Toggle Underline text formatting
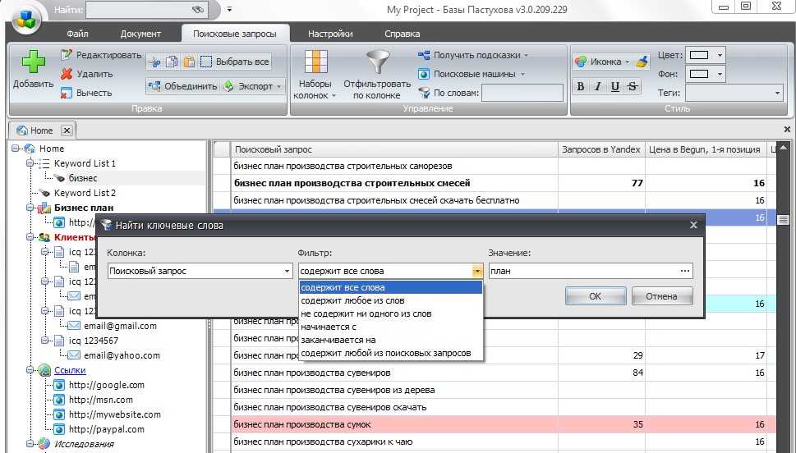 [615, 86]
